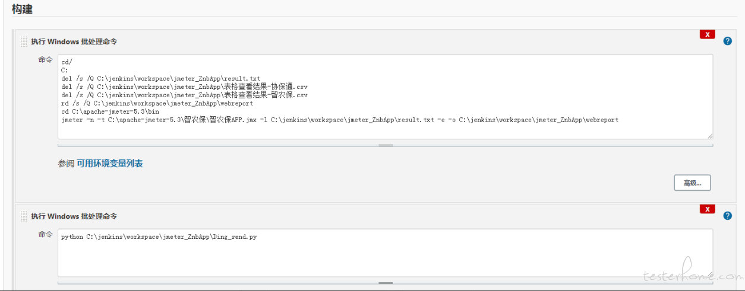Click the 'jmeter -n -t' command line
This screenshot has height=291, width=745.
tap(340, 120)
